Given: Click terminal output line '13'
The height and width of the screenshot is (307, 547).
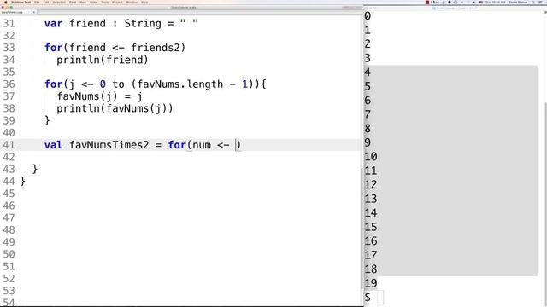Looking at the screenshot, I should click(x=371, y=199).
